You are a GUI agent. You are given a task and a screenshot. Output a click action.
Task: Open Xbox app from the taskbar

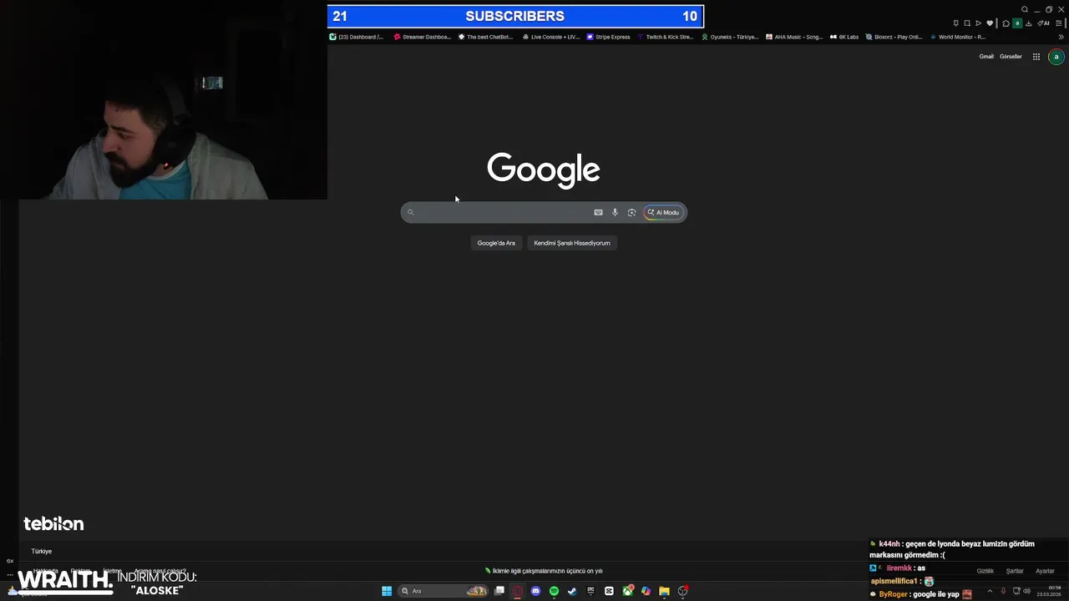tap(627, 591)
